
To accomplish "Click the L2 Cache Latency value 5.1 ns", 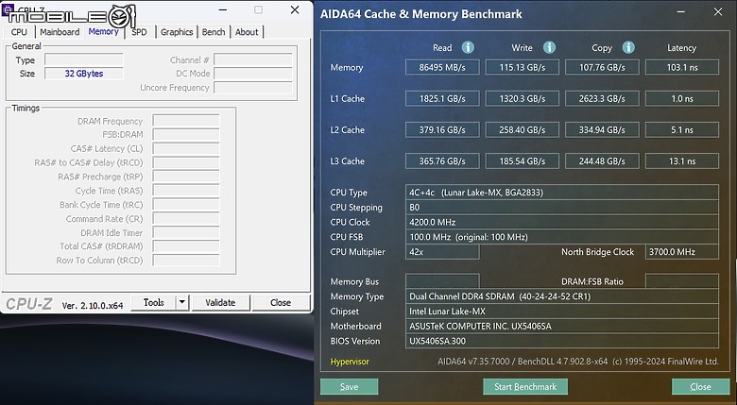I will click(x=682, y=129).
